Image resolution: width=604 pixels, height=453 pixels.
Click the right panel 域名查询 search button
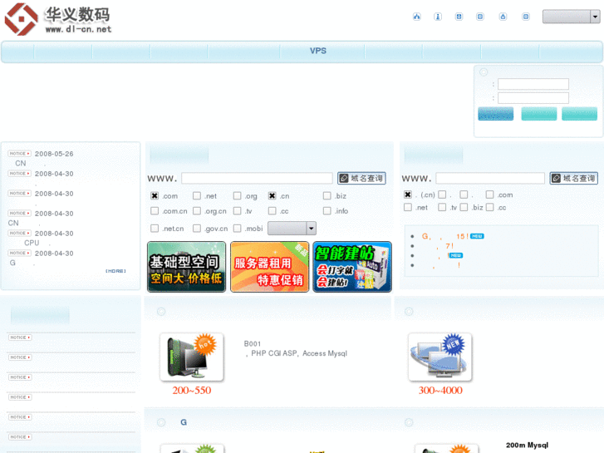click(574, 178)
